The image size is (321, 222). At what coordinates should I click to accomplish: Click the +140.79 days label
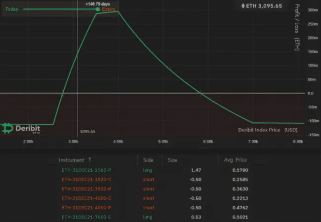coord(98,4)
